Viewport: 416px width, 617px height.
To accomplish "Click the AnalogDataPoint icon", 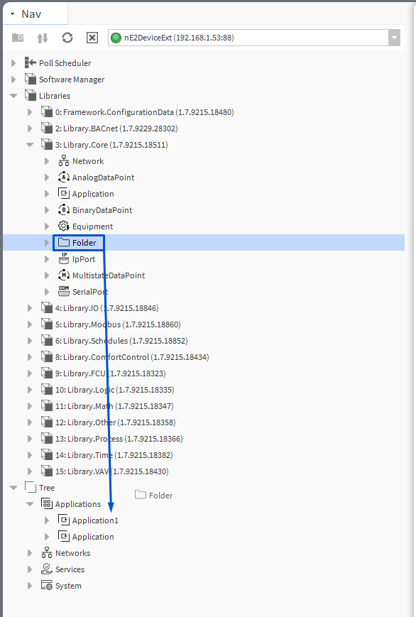I will coord(63,177).
